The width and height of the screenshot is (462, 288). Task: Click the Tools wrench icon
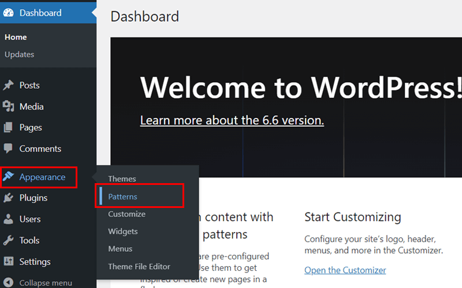pyautogui.click(x=8, y=240)
